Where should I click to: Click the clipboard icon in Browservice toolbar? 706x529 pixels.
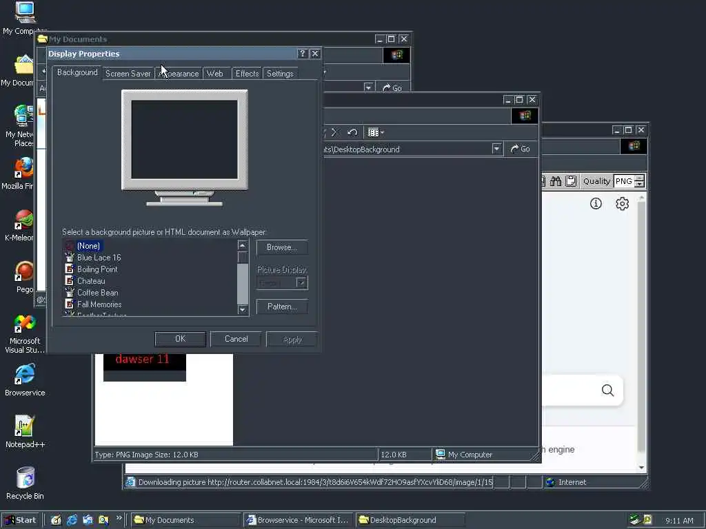tap(571, 181)
